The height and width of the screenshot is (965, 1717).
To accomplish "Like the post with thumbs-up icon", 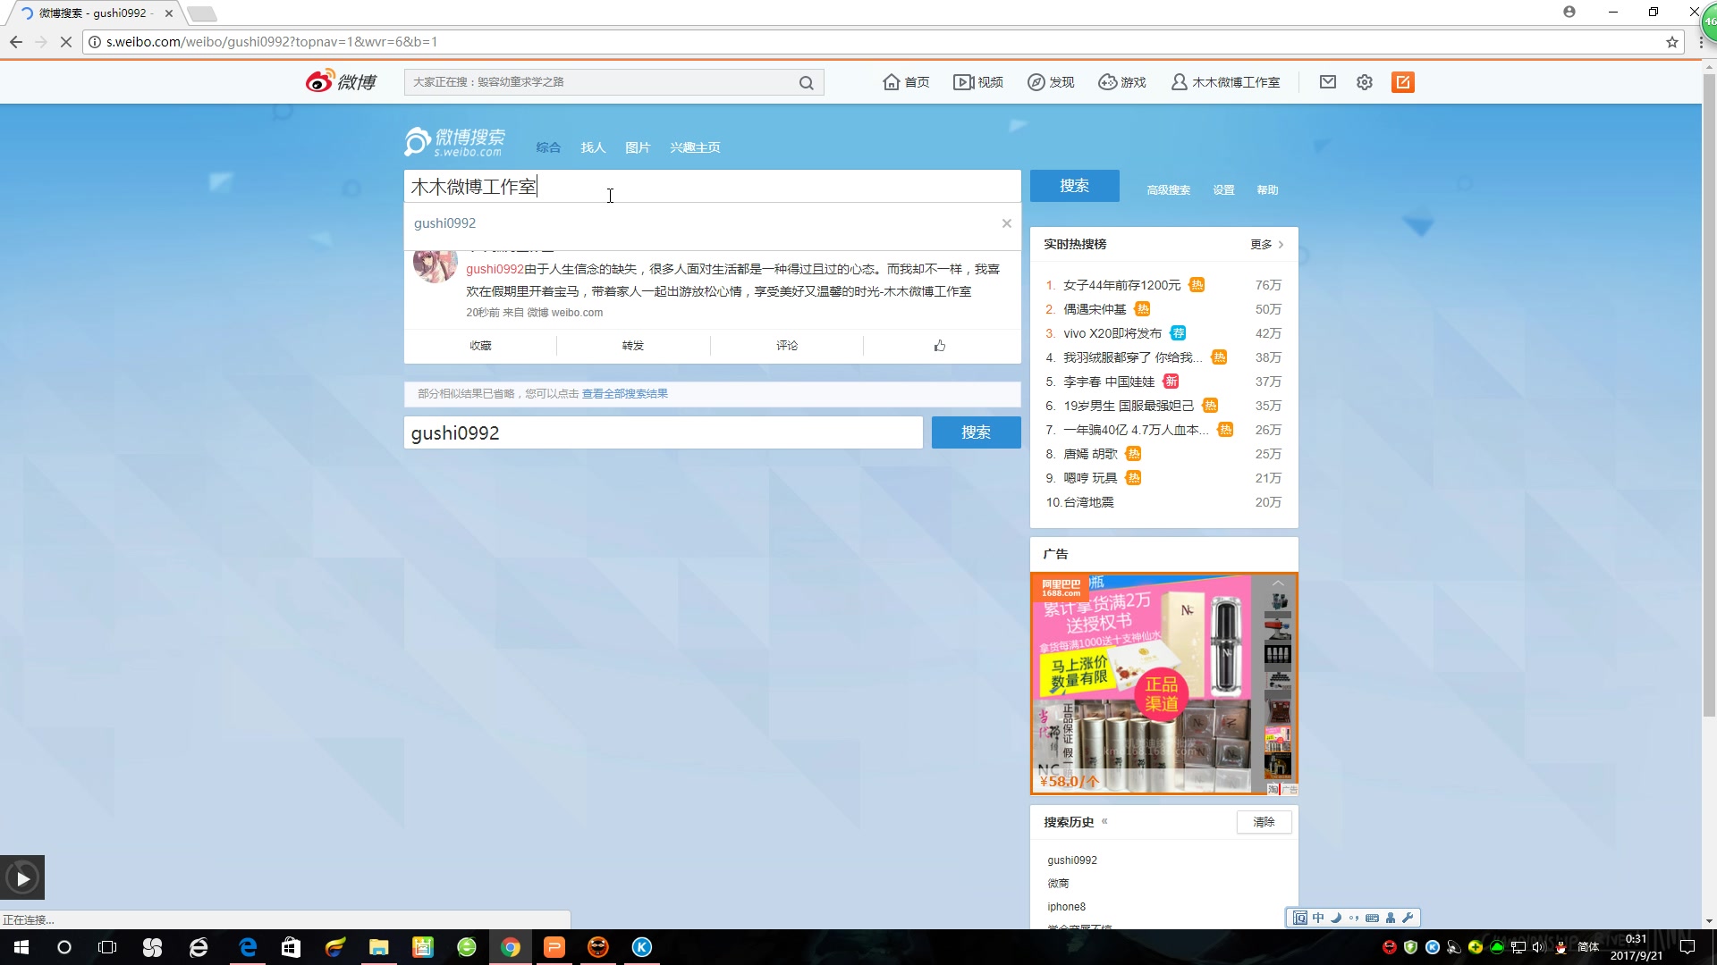I will pos(940,346).
